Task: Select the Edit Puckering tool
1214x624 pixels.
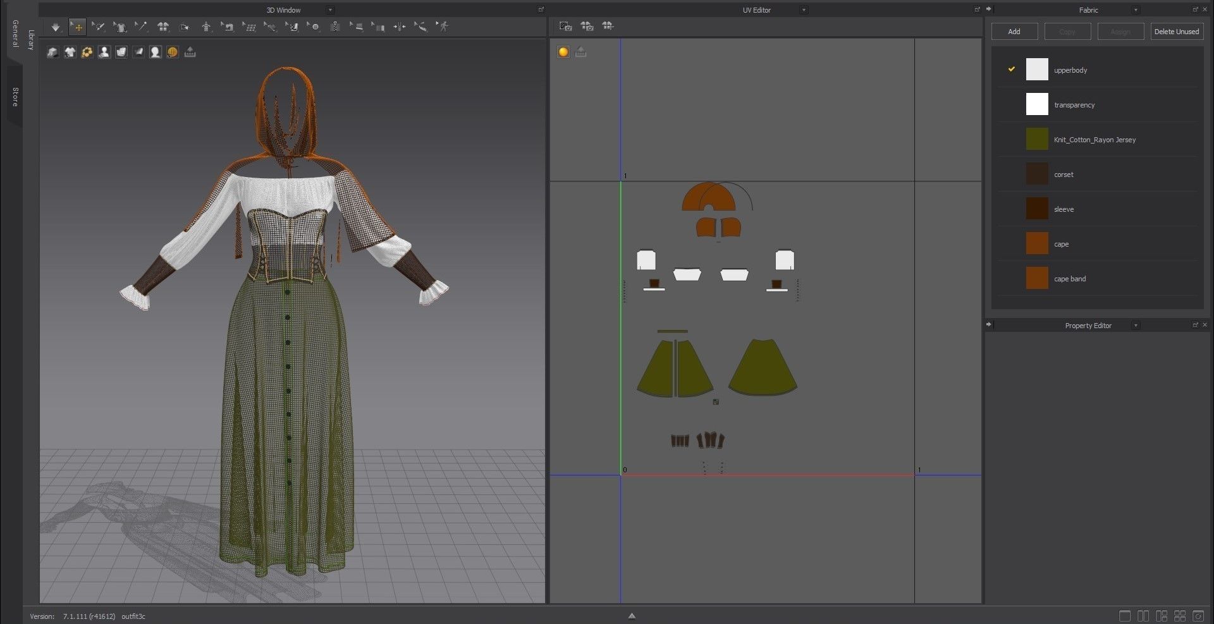Action: coord(292,27)
